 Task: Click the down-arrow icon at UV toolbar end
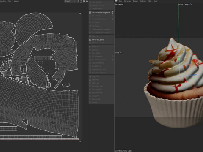click(87, 1)
